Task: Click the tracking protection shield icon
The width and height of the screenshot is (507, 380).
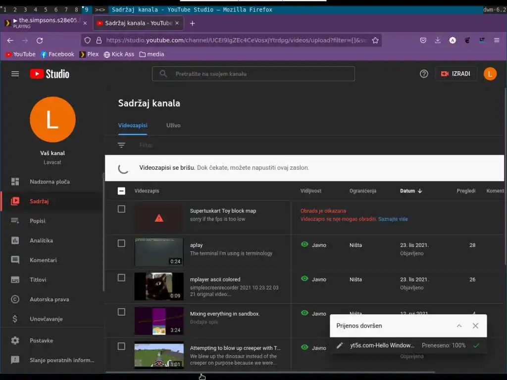Action: [88, 41]
